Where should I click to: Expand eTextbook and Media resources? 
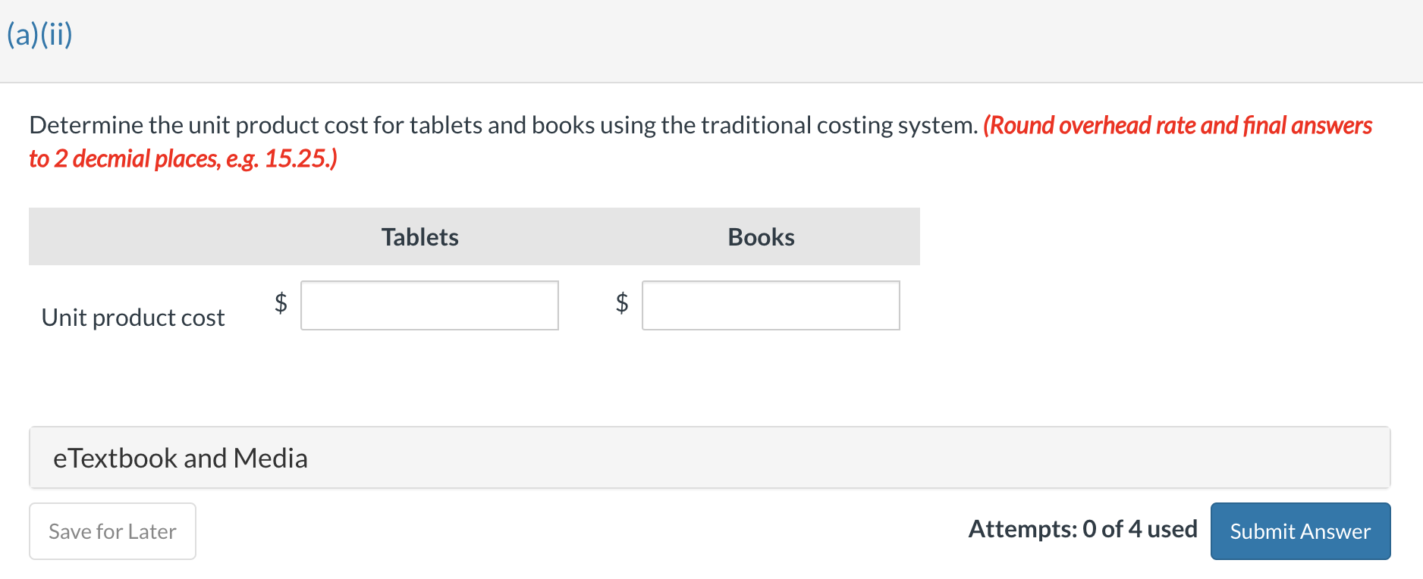coord(180,458)
